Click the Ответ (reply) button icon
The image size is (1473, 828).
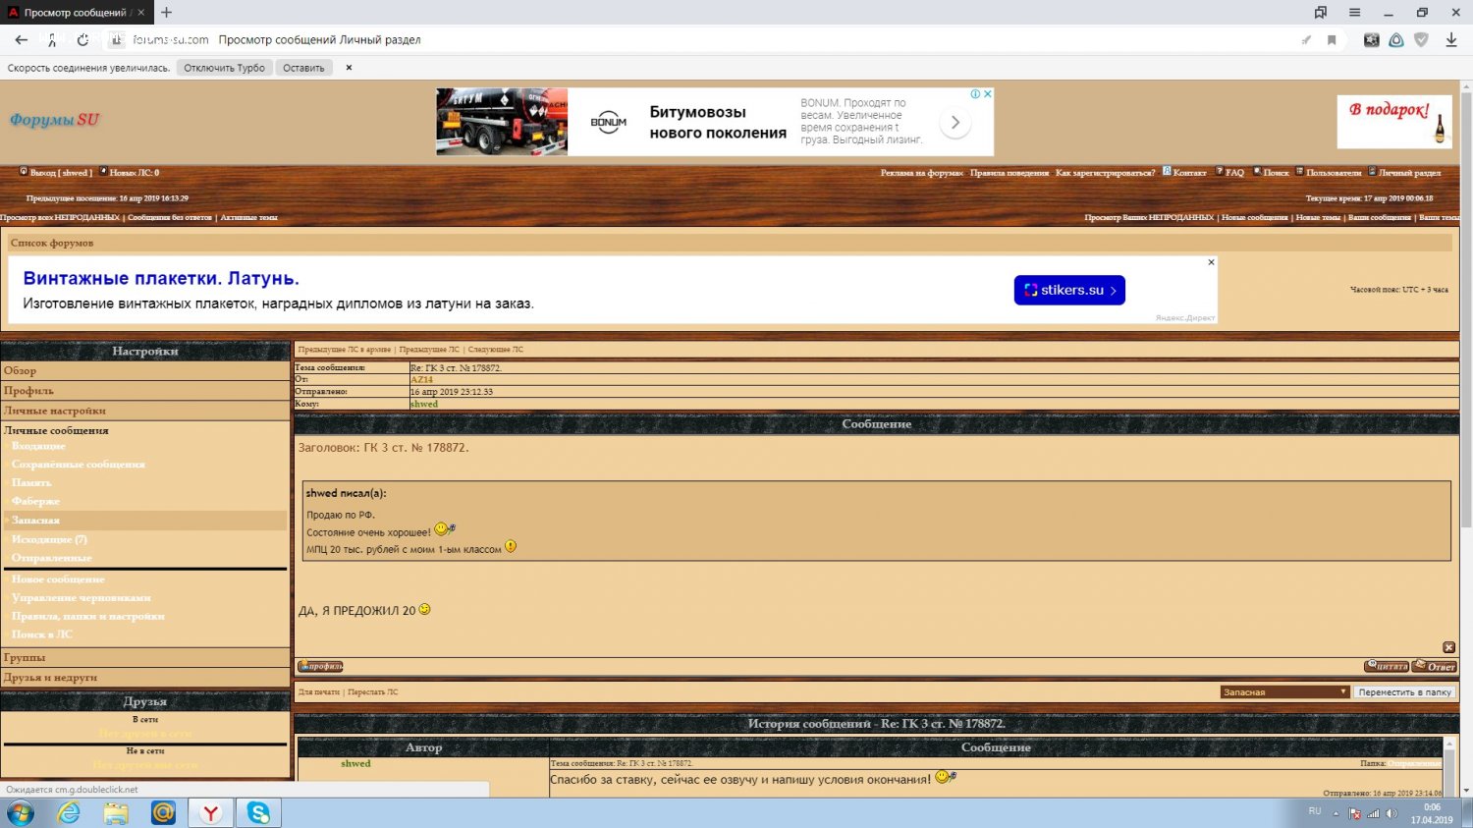coord(1435,667)
